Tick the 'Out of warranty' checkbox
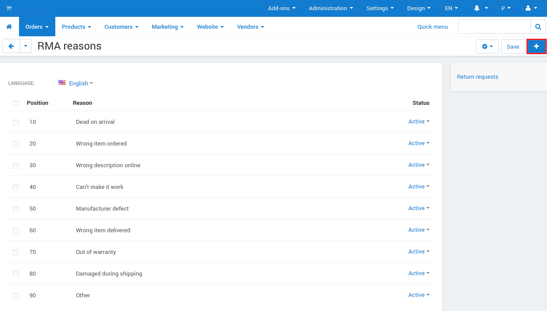The height and width of the screenshot is (311, 547). pos(16,252)
